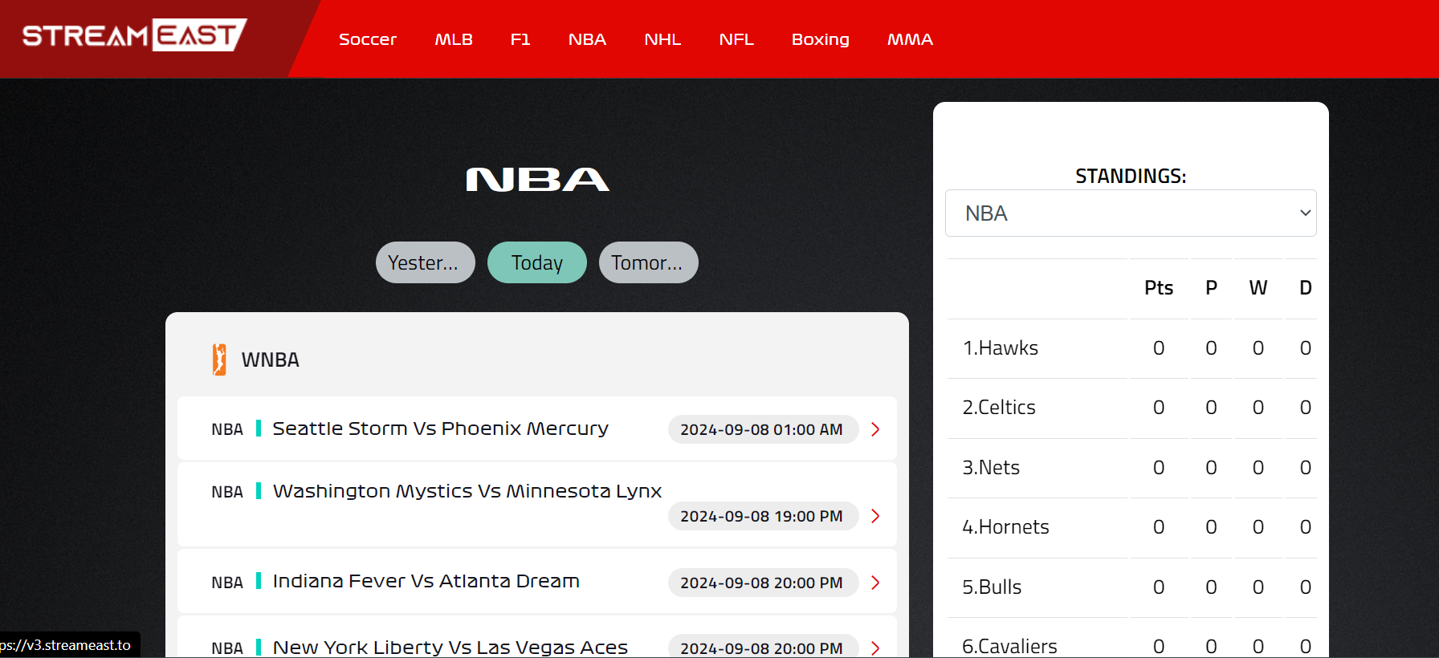Viewport: 1439px width, 658px height.
Task: Click the arrow beside Washington Mystics match
Action: click(875, 516)
